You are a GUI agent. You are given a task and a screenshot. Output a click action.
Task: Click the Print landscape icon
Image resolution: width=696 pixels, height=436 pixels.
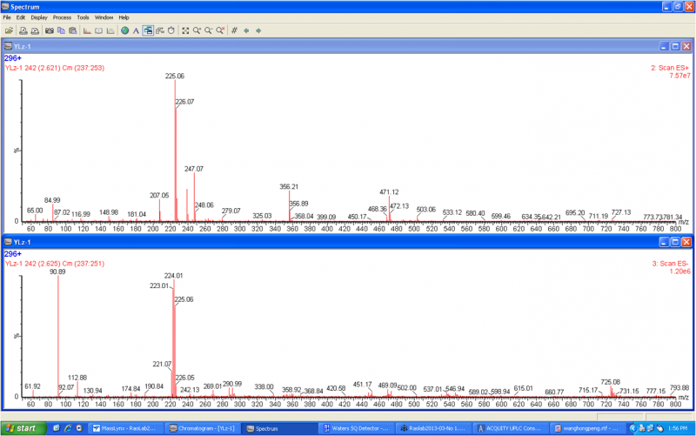pos(35,30)
